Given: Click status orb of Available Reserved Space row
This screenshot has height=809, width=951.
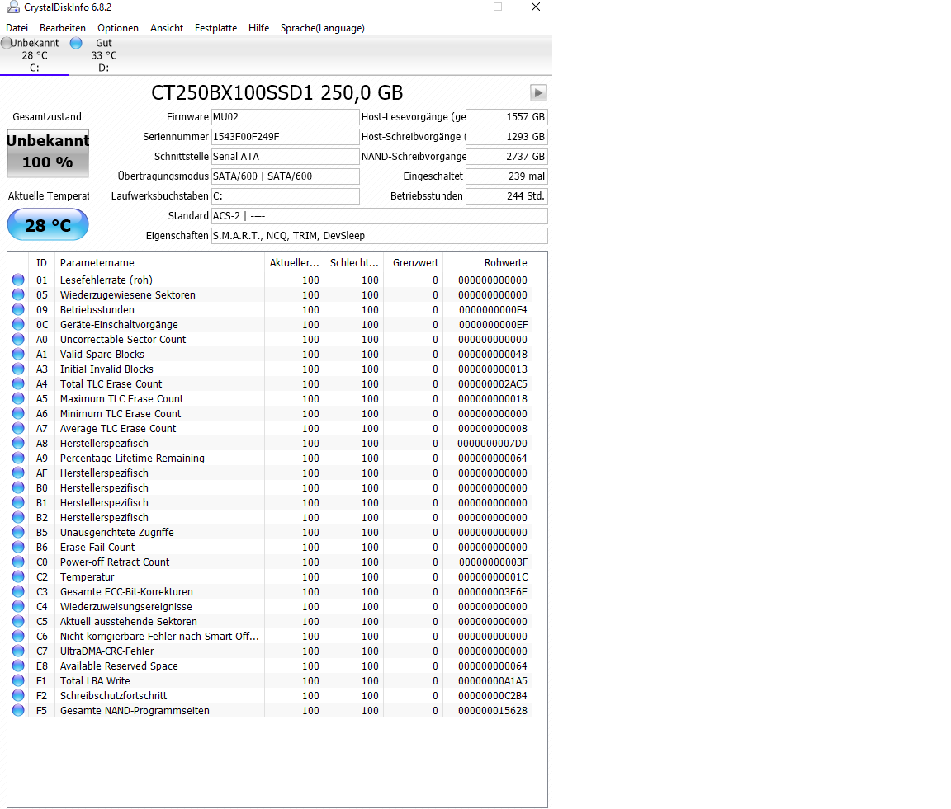Looking at the screenshot, I should (18, 666).
